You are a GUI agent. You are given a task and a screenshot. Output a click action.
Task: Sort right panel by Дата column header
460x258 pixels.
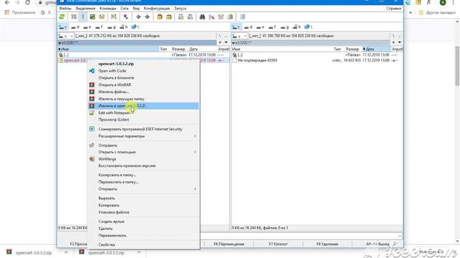pyautogui.click(x=368, y=48)
